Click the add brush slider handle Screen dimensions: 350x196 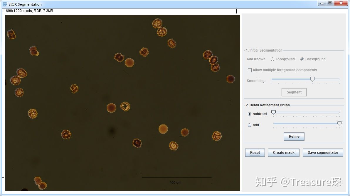tap(339, 124)
